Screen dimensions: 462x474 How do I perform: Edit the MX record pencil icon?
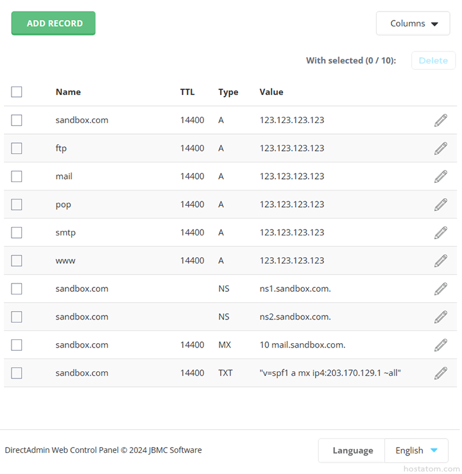point(440,345)
